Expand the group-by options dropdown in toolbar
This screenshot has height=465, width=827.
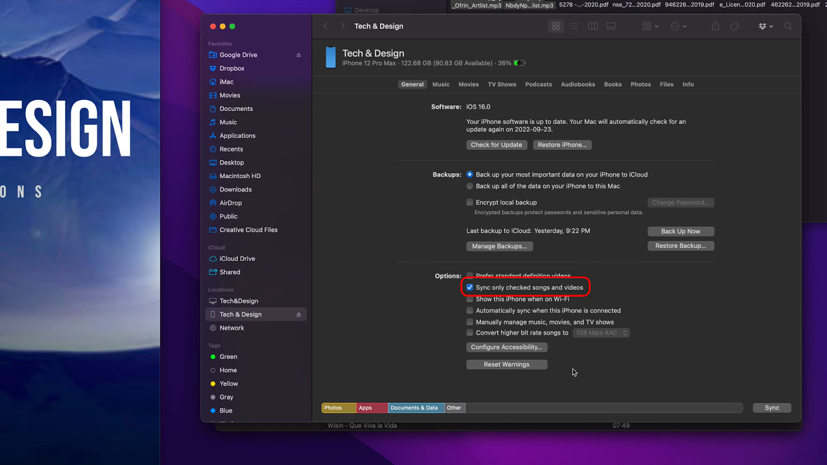[650, 26]
